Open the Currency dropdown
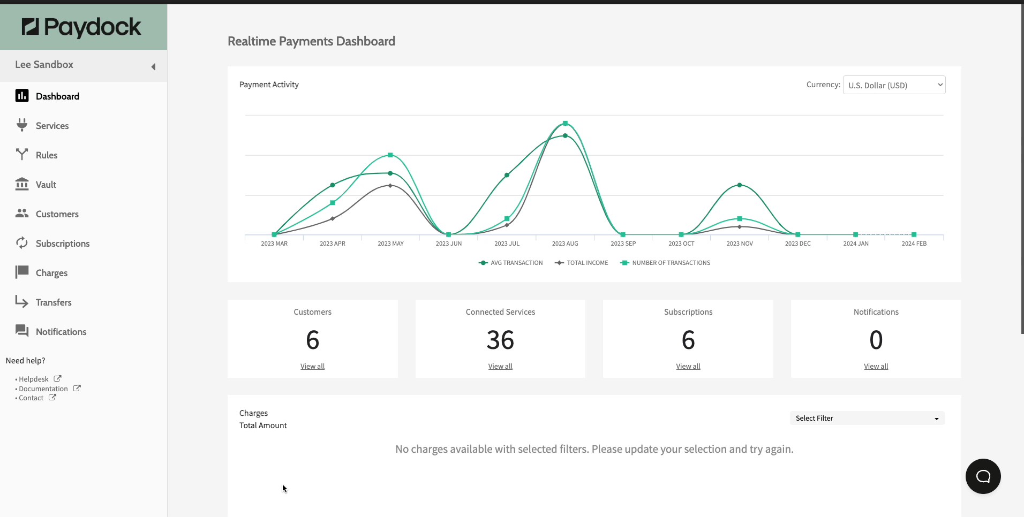The image size is (1024, 517). 894,85
